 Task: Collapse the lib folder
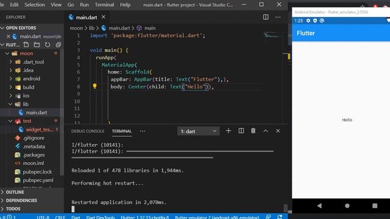[10, 104]
